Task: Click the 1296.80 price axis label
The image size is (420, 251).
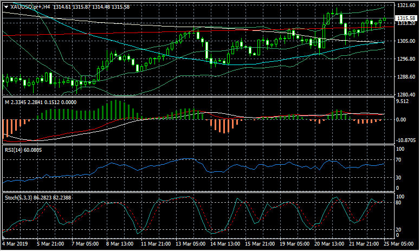Action: 406,59
